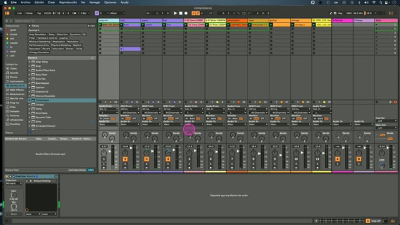Toggle track activator 3 on snare track

(x=146, y=159)
